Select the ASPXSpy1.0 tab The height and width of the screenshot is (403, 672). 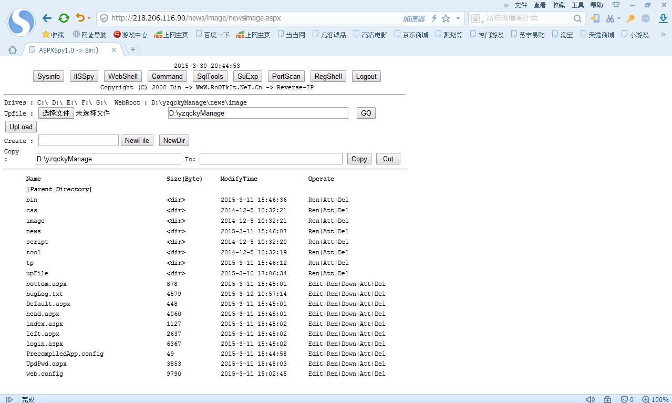(x=68, y=50)
